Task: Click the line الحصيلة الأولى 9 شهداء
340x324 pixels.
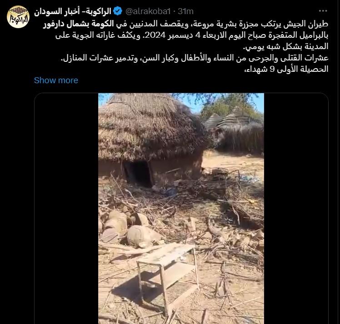Action: pos(286,69)
